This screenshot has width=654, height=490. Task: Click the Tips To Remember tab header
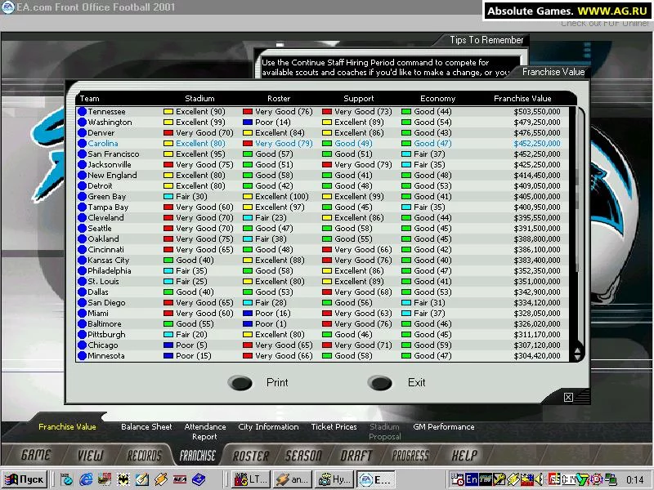pyautogui.click(x=486, y=40)
